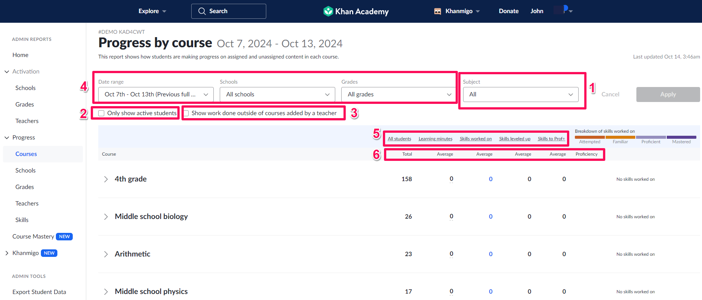
Task: Open Grades under Activation
Action: (x=25, y=105)
